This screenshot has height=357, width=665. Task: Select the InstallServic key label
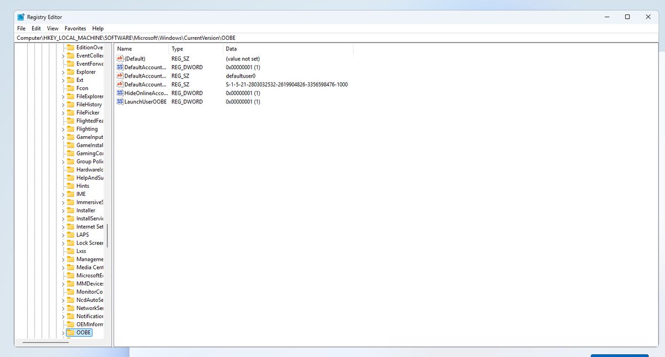click(x=90, y=219)
